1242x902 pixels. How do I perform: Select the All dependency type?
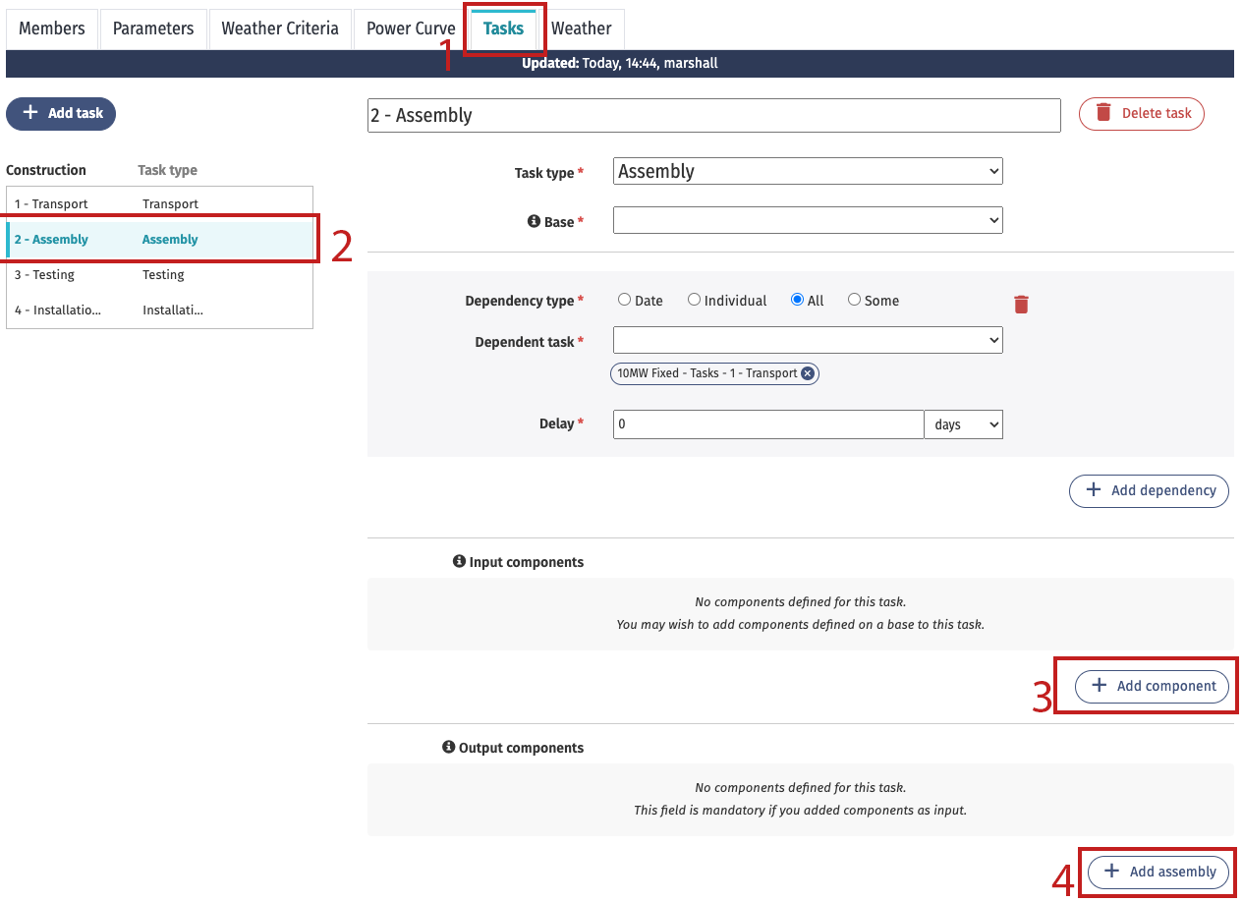tap(797, 300)
